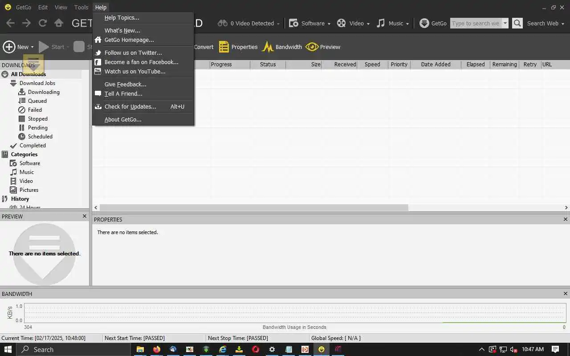Sort by the Speed column header
The width and height of the screenshot is (570, 356).
tap(372, 65)
